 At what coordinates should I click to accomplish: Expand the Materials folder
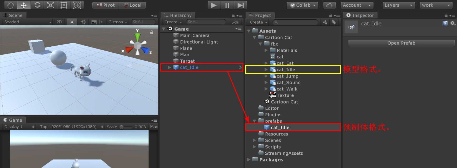click(266, 50)
